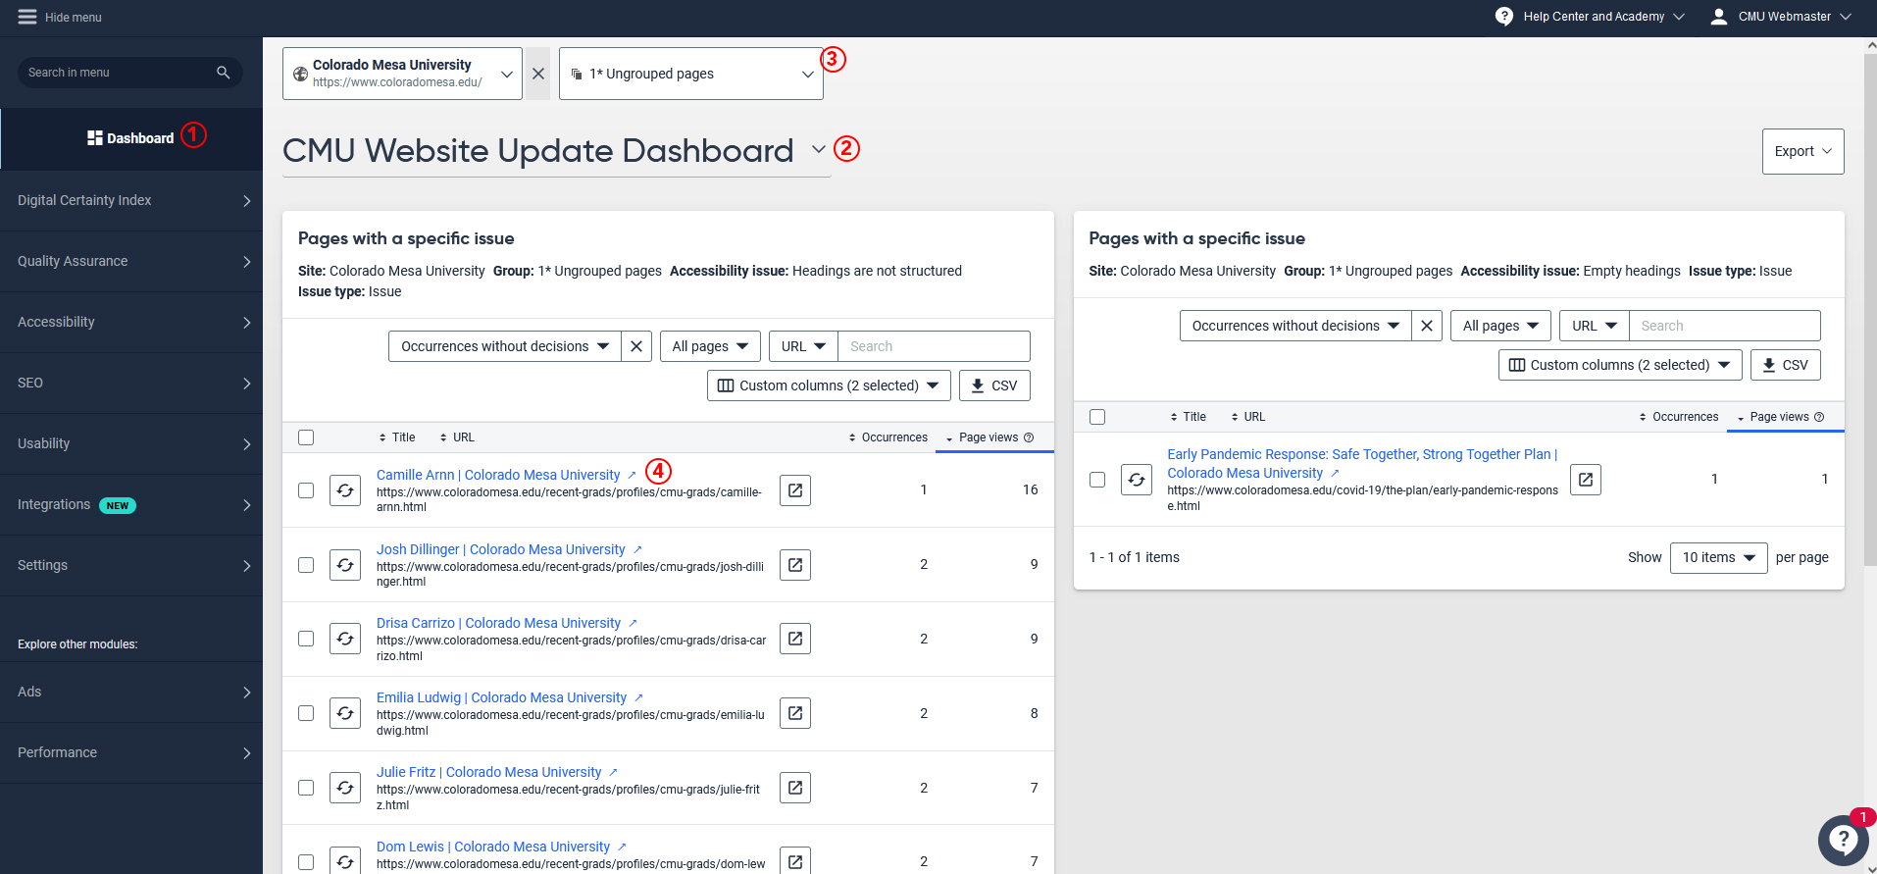Check the Julie Fritz row checkbox
The width and height of the screenshot is (1877, 874).
(306, 788)
